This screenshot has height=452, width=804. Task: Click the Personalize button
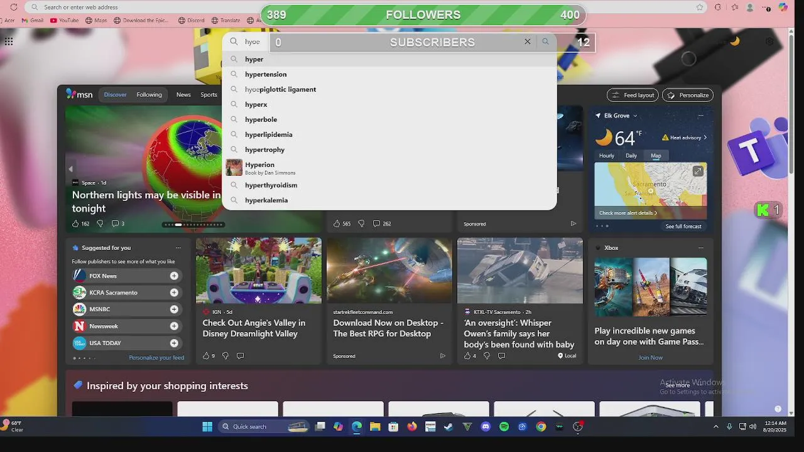(688, 95)
